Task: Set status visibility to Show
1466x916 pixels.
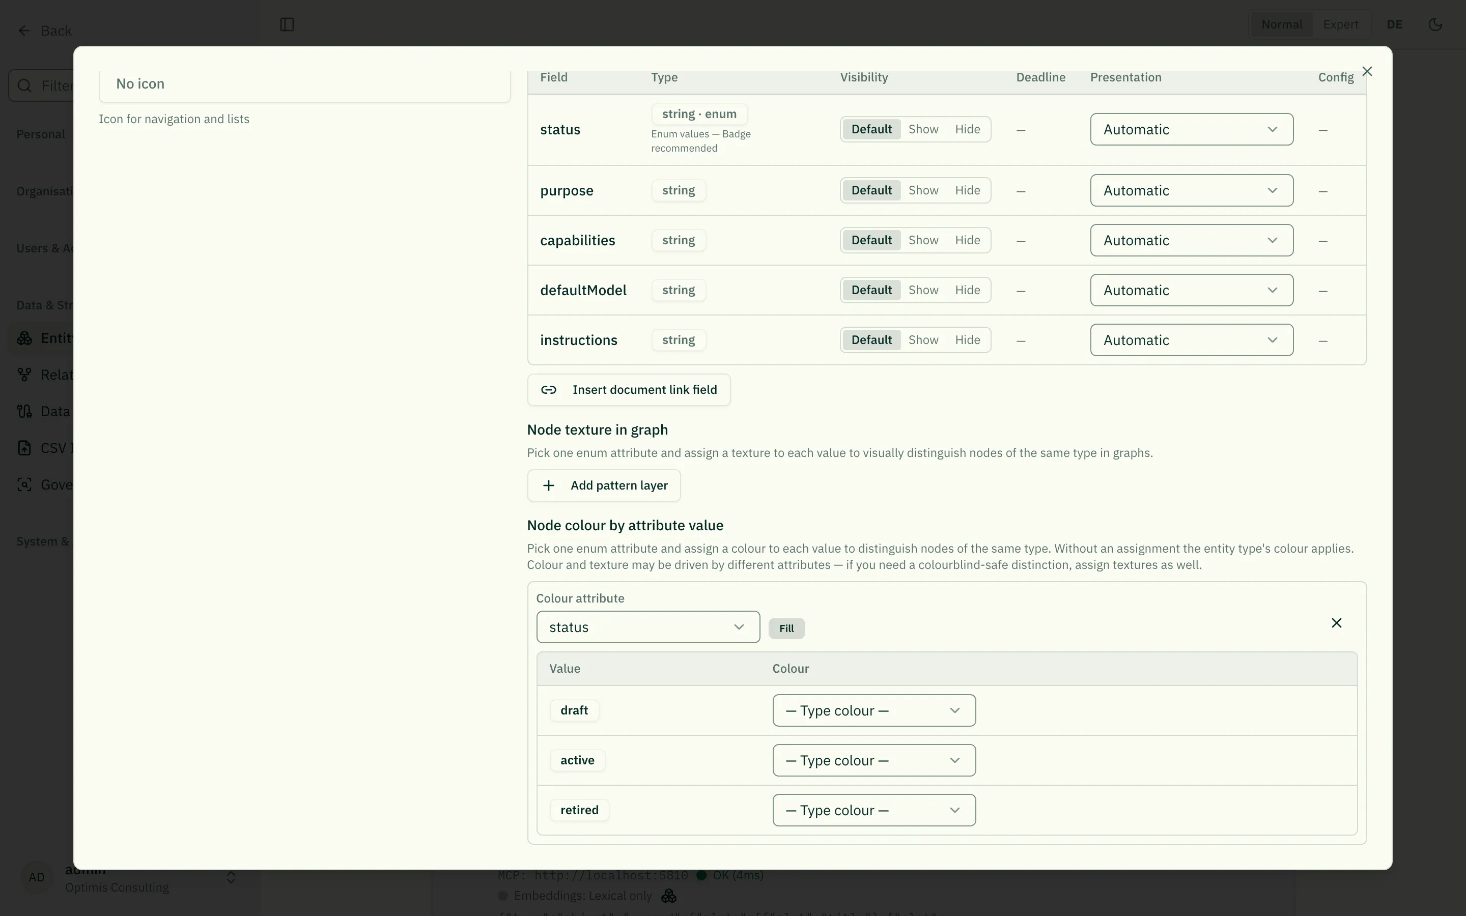Action: [923, 129]
